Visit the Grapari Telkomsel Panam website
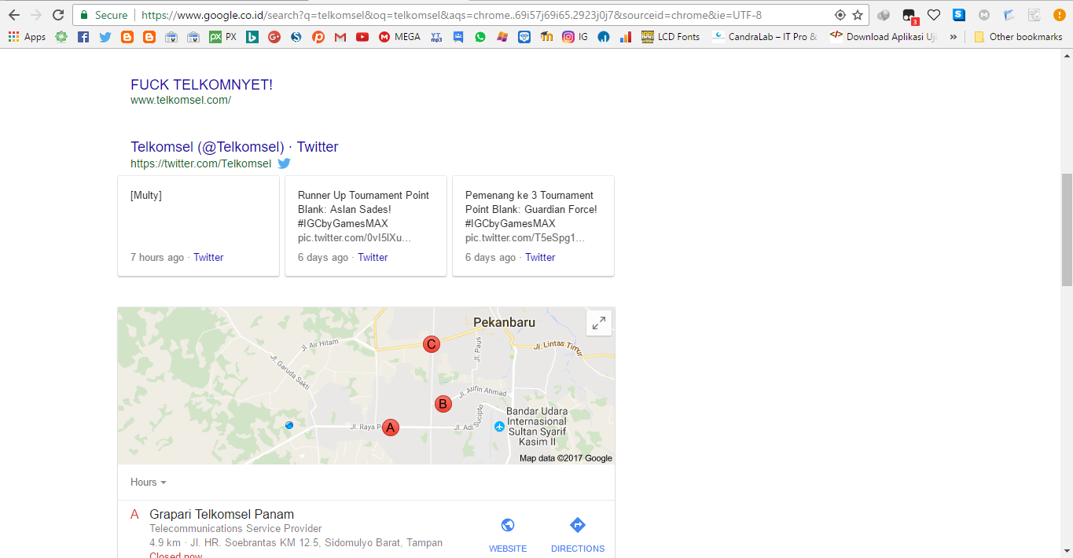The image size is (1073, 558). 508,534
